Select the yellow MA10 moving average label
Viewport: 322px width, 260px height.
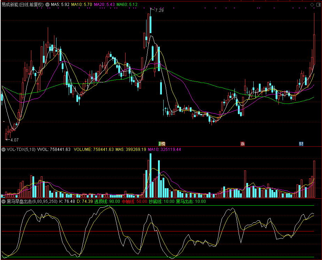click(x=82, y=5)
